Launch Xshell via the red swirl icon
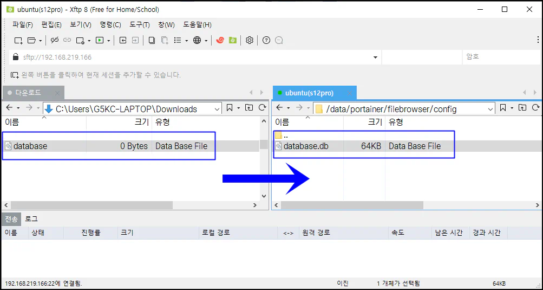 coord(220,41)
